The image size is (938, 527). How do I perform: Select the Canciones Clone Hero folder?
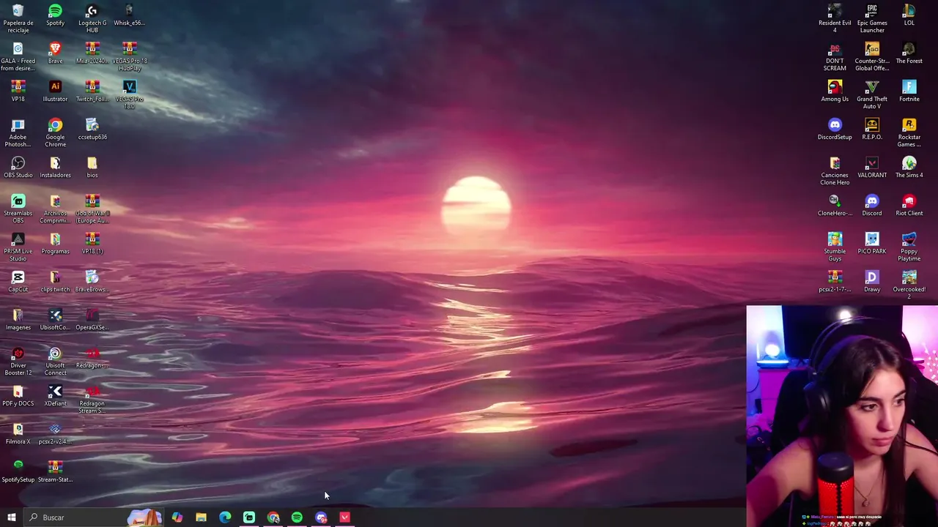coord(835,170)
